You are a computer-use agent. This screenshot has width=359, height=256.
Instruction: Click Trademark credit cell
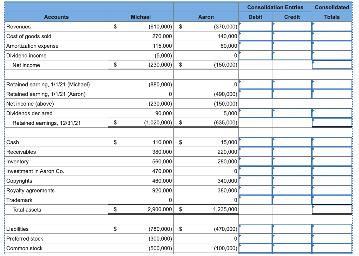click(x=292, y=200)
